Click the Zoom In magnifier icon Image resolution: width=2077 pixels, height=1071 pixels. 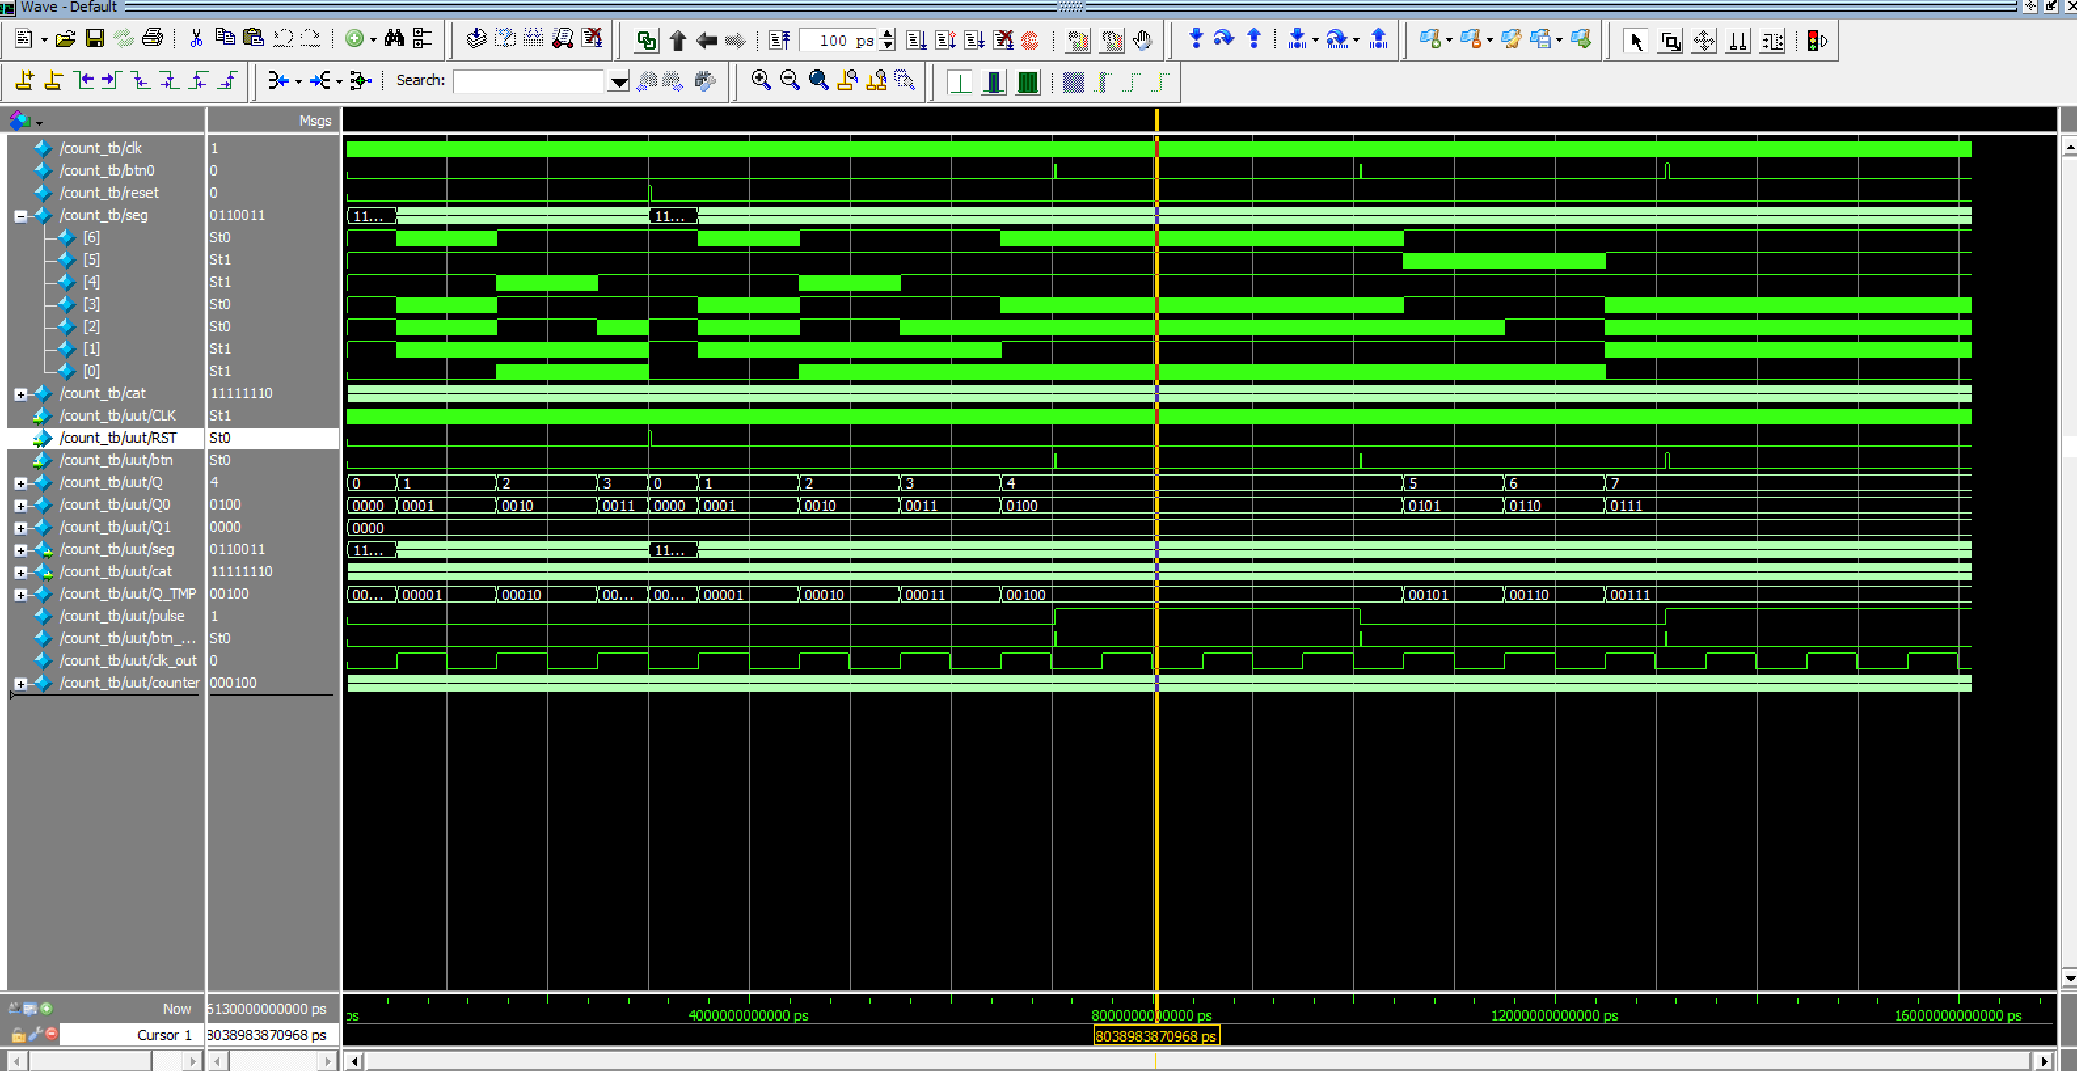pos(760,80)
